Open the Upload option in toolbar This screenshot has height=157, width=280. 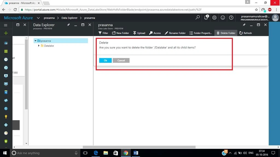pos(139,33)
